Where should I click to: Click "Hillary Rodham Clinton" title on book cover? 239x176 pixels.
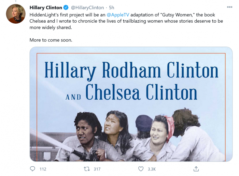click(x=131, y=71)
